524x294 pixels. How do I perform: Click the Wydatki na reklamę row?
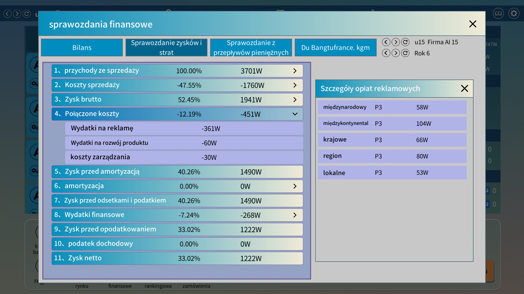tap(184, 128)
